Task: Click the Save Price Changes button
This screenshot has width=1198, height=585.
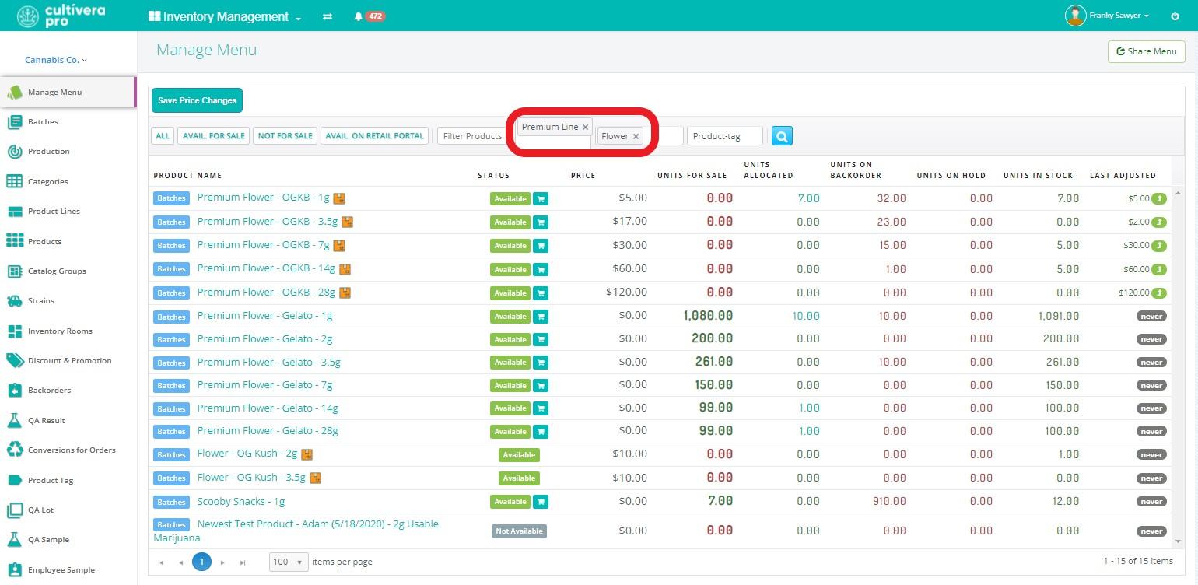Action: click(x=197, y=100)
